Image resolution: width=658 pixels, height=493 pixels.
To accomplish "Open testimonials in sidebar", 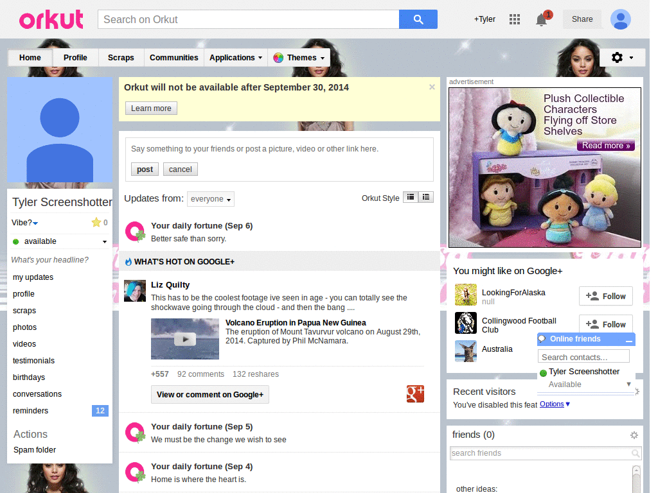I will [x=33, y=361].
